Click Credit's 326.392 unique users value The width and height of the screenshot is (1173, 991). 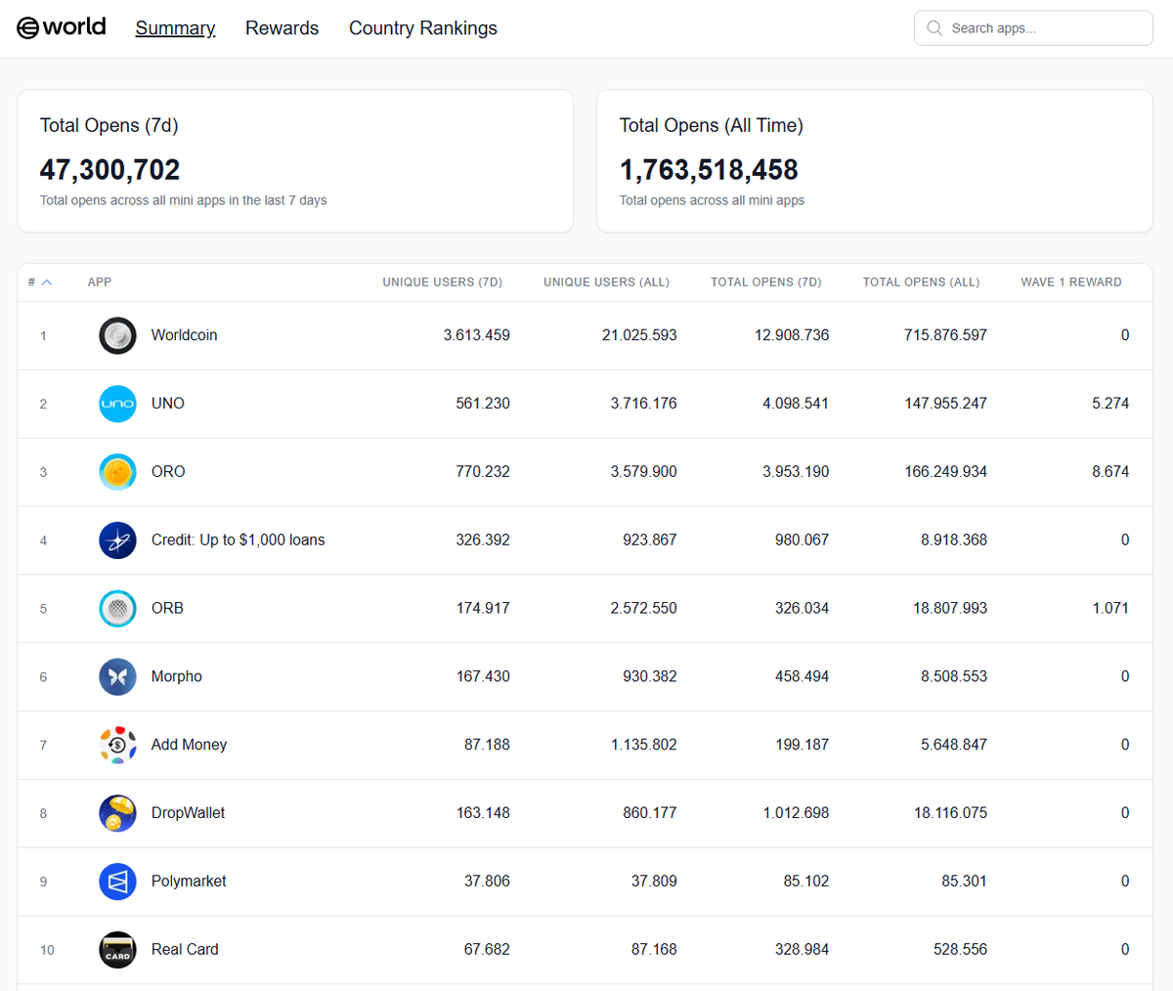tap(483, 540)
